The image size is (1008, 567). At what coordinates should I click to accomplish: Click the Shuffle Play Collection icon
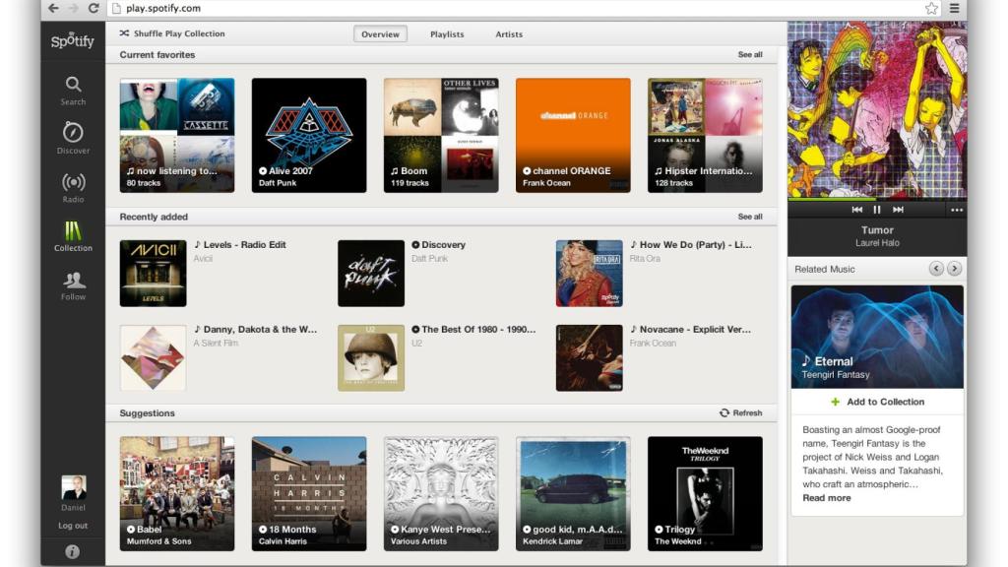[x=125, y=32]
